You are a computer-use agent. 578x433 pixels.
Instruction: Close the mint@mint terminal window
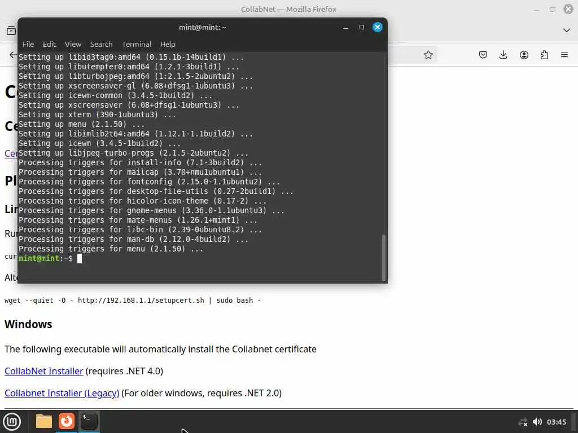pyautogui.click(x=377, y=27)
